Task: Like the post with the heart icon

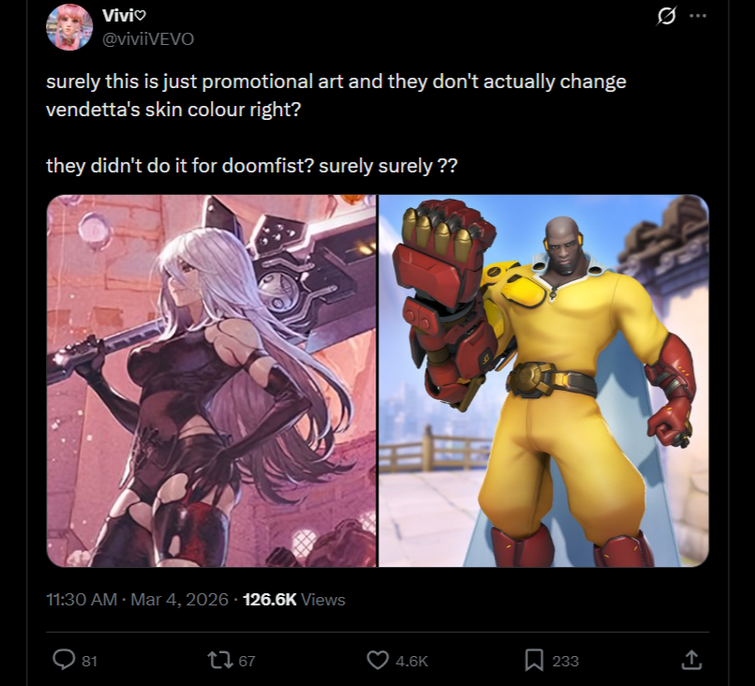Action: coord(377,660)
